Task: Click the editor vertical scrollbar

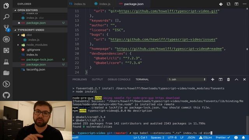Action: 247,41
